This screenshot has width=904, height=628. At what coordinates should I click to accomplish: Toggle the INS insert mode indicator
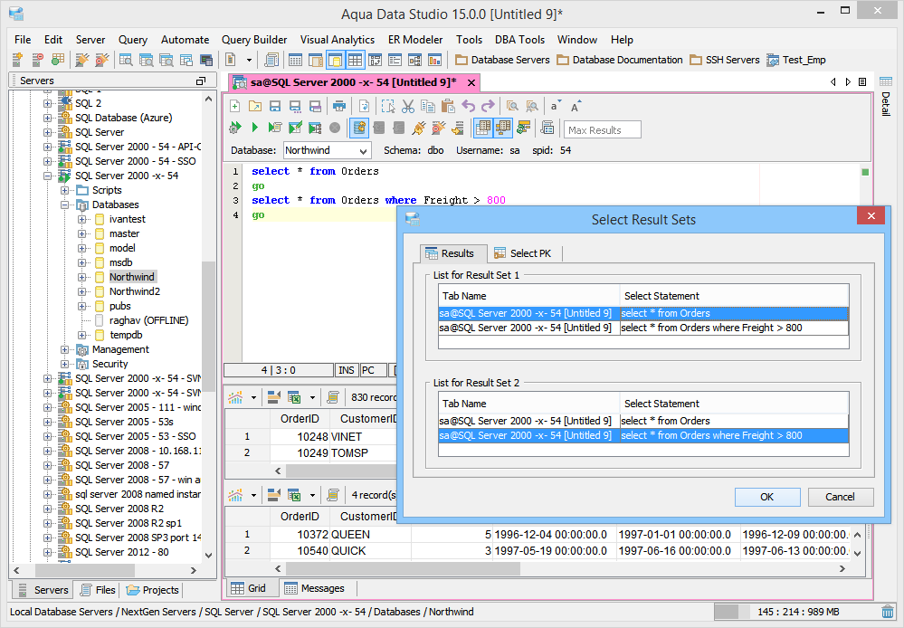point(346,370)
